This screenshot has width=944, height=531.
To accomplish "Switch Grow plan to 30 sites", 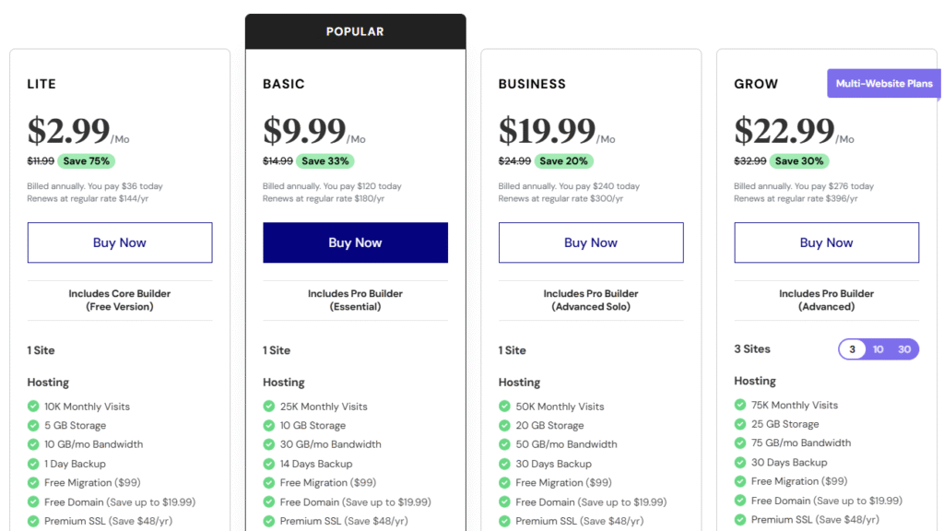I will click(904, 349).
